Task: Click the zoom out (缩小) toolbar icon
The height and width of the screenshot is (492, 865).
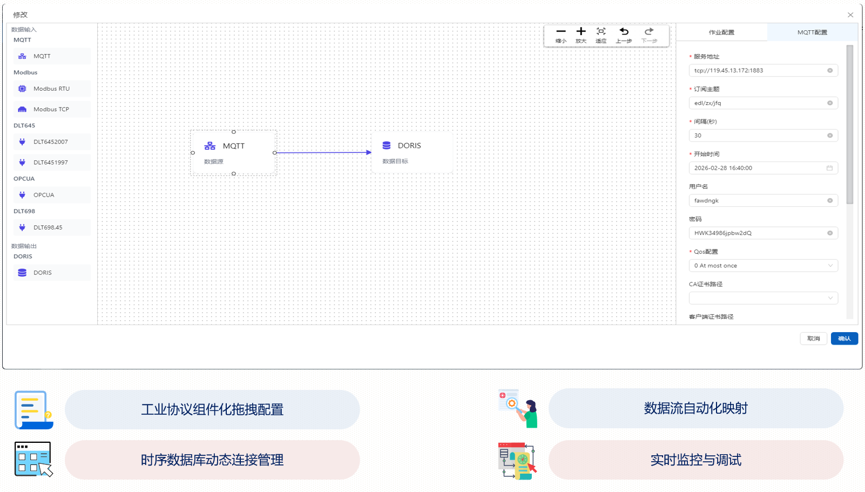Action: coord(561,31)
